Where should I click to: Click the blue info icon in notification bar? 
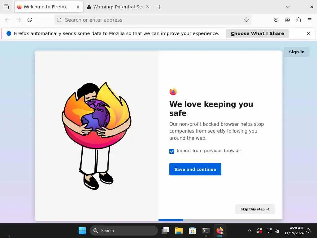pos(9,33)
